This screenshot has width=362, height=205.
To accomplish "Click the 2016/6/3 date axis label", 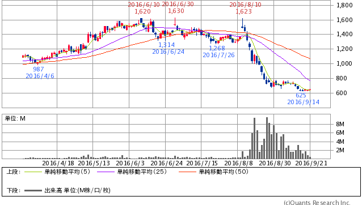I will point(130,163).
